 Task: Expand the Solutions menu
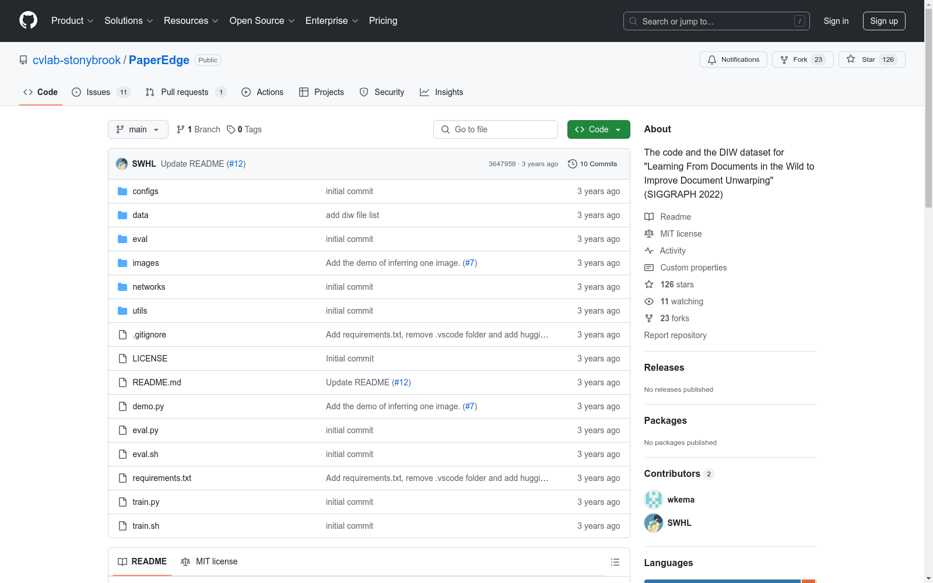(x=129, y=21)
